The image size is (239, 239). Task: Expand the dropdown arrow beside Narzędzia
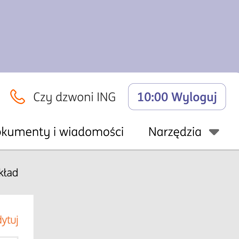[214, 132]
